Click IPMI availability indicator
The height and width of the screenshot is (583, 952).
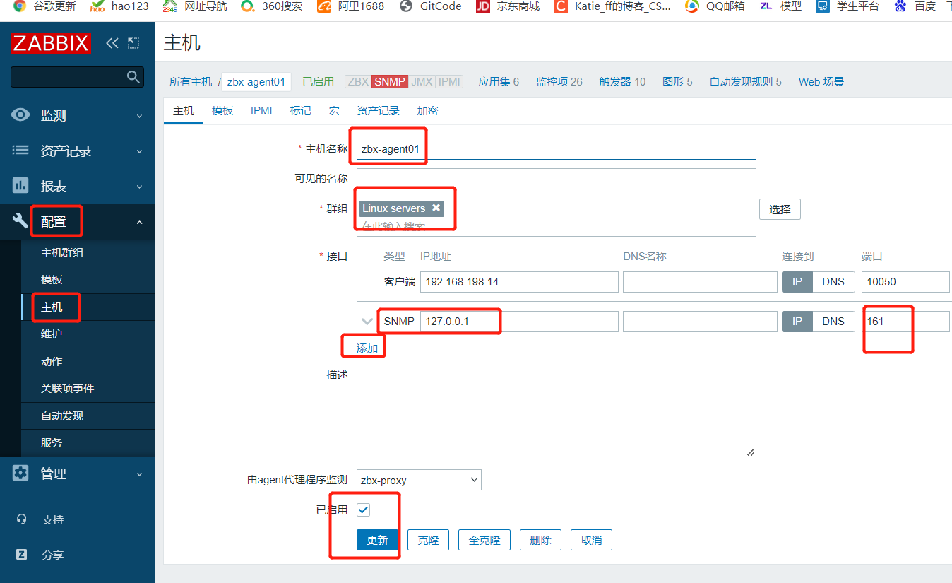coord(449,82)
